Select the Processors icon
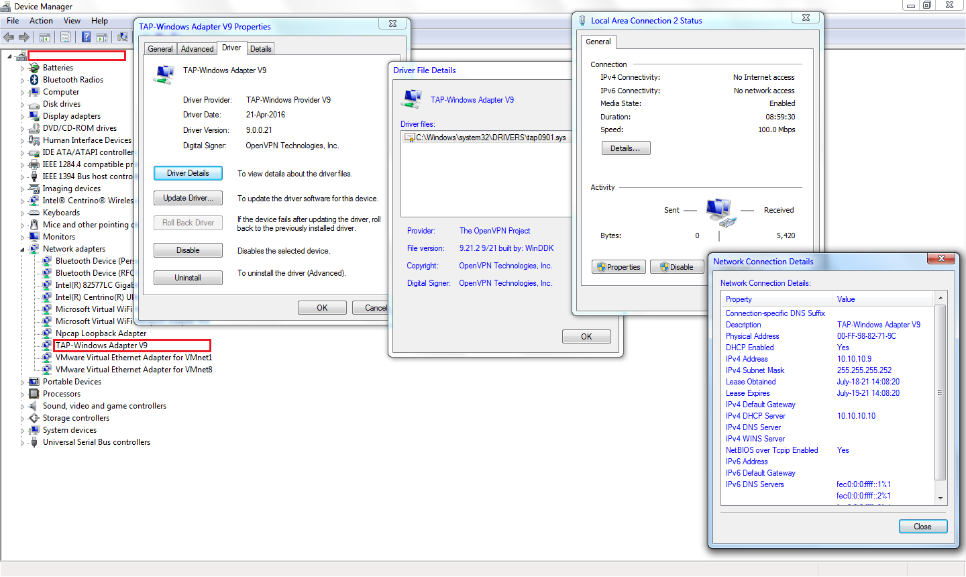Screen dimensions: 966x577 [34, 394]
